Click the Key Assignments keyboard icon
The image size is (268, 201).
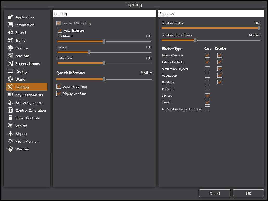tap(10, 95)
